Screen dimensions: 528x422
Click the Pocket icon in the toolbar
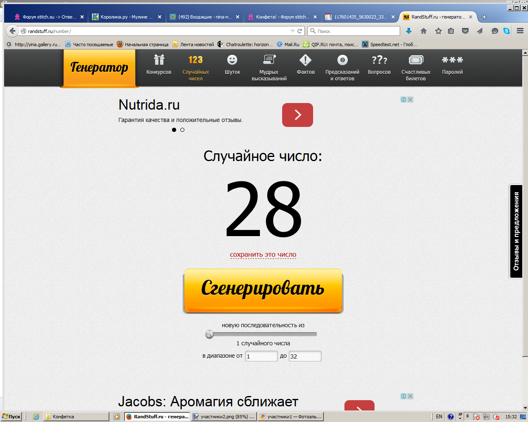point(465,31)
